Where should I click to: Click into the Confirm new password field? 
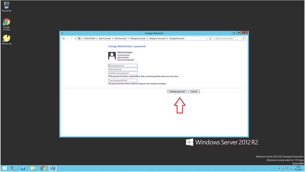pyautogui.click(x=123, y=73)
